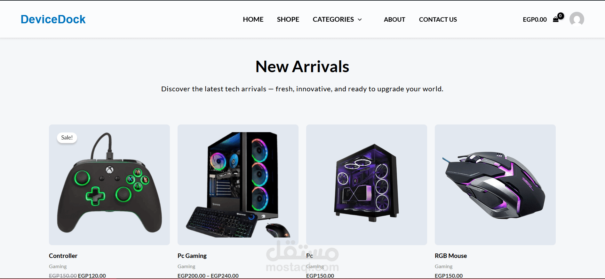Click the user account avatar icon
The height and width of the screenshot is (279, 605).
(577, 19)
